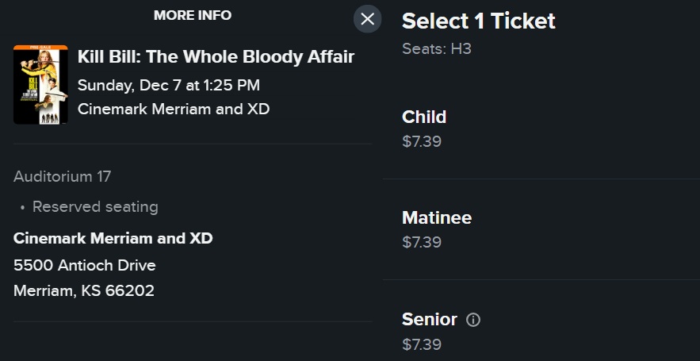Click the Matinee ticket $7.39 price
Image resolution: width=700 pixels, height=361 pixels.
pos(422,242)
